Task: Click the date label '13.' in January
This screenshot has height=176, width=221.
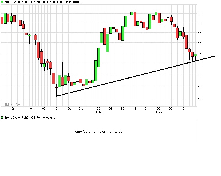Action: coord(56,109)
